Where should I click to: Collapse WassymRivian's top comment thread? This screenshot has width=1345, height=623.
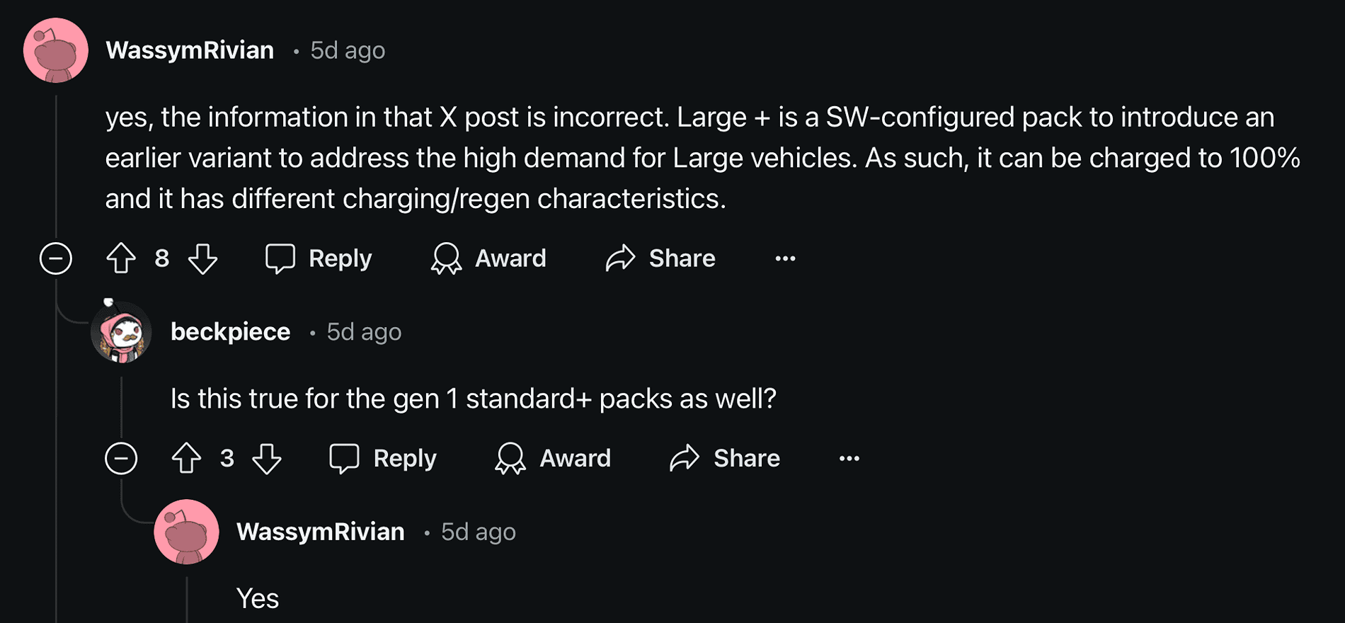[x=56, y=258]
